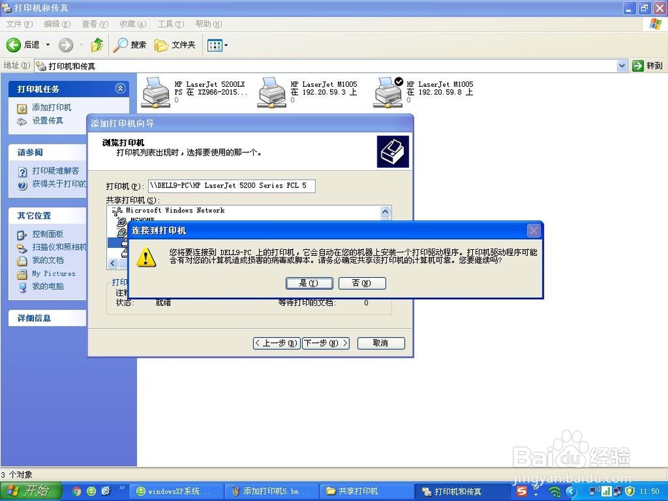Viewport: 668px width, 501px height.
Task: Click the green Back (后退) arrow icon
Action: (x=13, y=45)
